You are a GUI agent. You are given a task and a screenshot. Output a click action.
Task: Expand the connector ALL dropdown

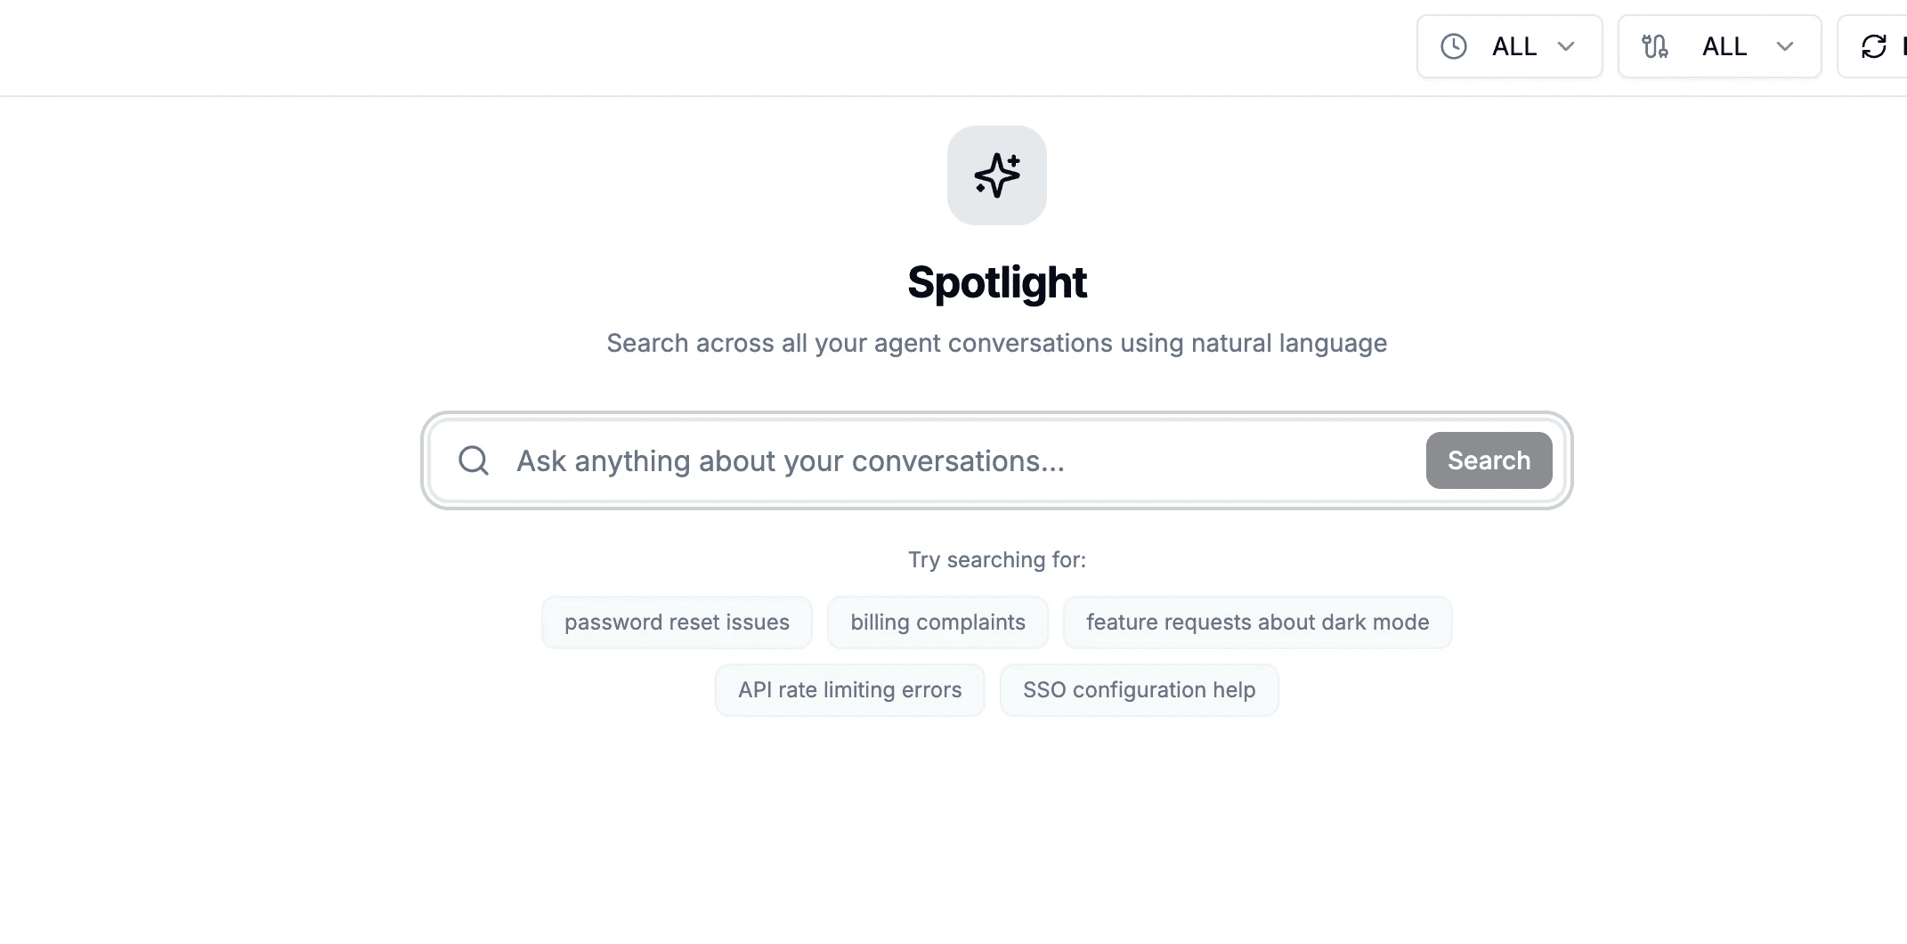pos(1724,46)
